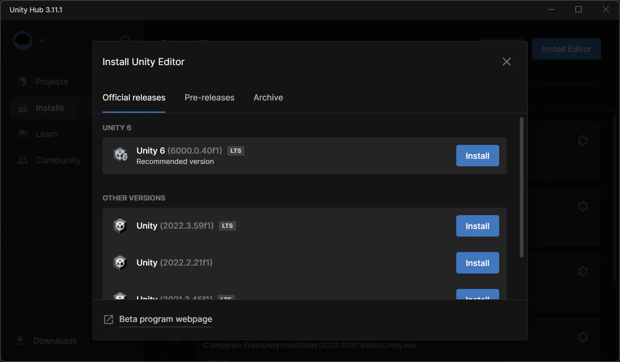Click the Projects cube icon in sidebar
Screen dimensions: 620x362
(23, 82)
